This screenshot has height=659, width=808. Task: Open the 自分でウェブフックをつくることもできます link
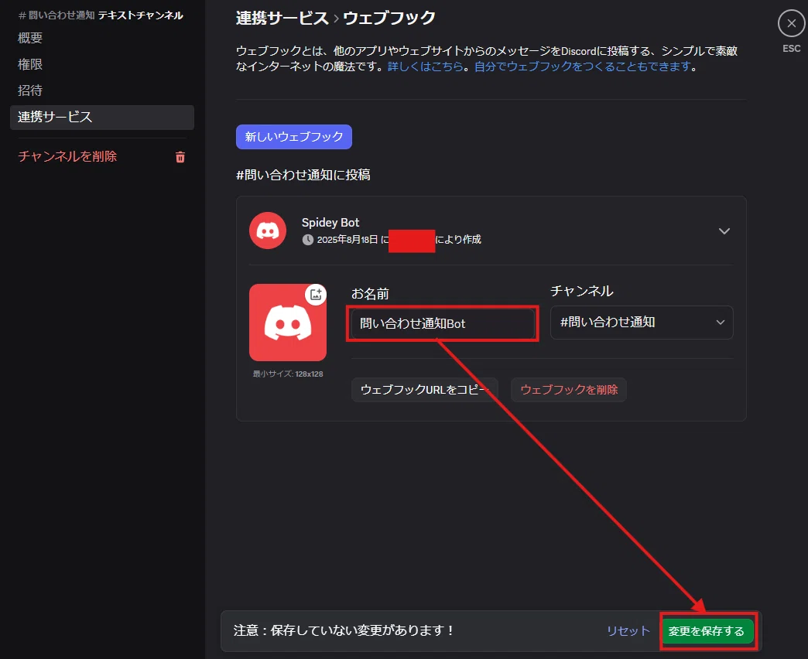582,67
